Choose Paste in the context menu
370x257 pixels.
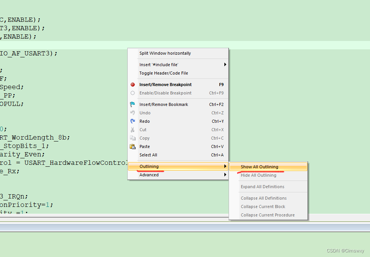pos(178,146)
